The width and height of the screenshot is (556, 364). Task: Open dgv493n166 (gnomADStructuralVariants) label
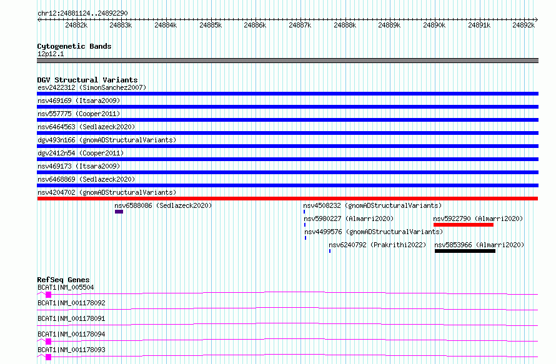107,140
